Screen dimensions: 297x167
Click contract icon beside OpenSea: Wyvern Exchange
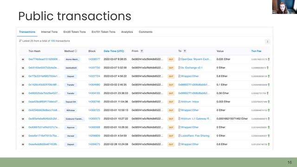click(x=179, y=59)
